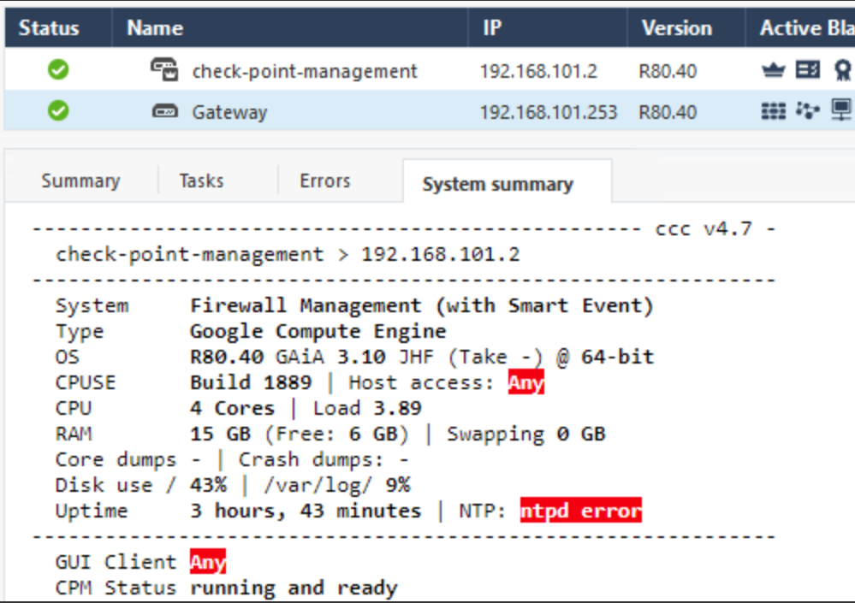Switch to the Tasks tab
The height and width of the screenshot is (603, 855).
click(x=201, y=180)
